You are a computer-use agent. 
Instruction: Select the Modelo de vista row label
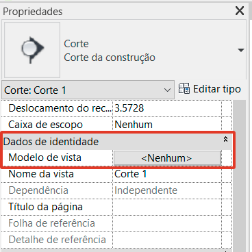click(45, 157)
